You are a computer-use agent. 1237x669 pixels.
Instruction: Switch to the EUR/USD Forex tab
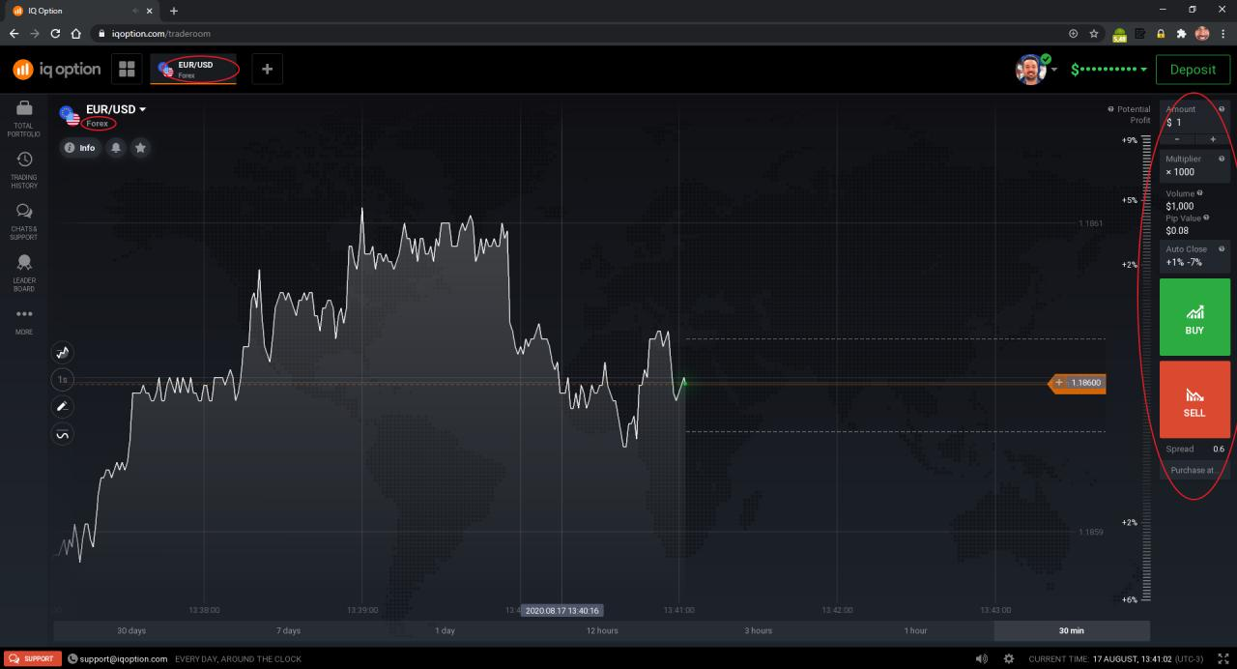click(x=194, y=70)
